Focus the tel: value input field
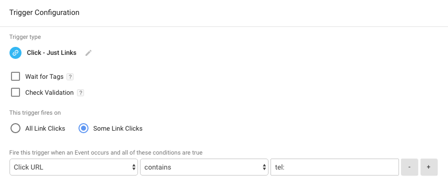The height and width of the screenshot is (185, 448). coord(334,167)
